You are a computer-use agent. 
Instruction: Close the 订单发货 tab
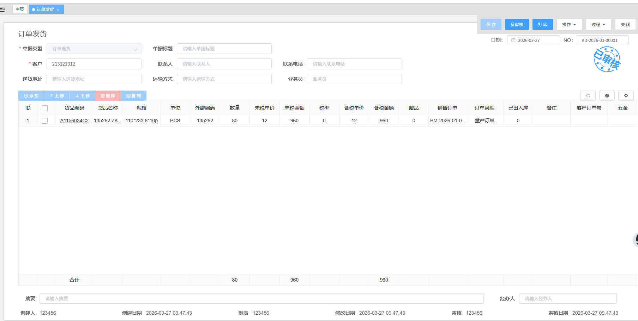(x=58, y=10)
